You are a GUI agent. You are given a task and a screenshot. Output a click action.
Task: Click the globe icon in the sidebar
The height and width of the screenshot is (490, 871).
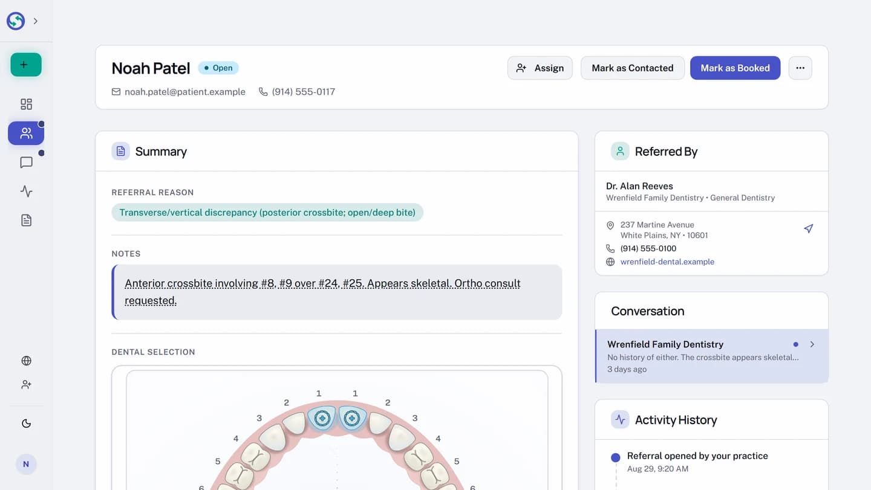(x=26, y=361)
